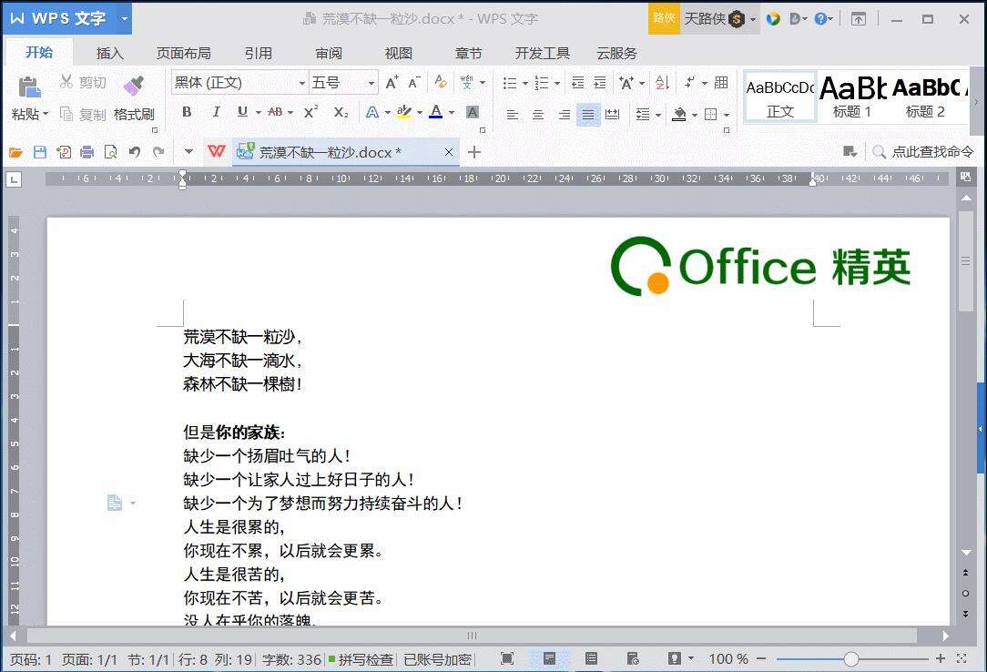Screen dimensions: 987x672
Task: Toggle subscript X₂ formatting
Action: pyautogui.click(x=341, y=113)
